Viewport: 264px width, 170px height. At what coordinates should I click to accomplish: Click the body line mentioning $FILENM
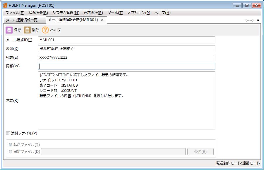tap(81, 96)
